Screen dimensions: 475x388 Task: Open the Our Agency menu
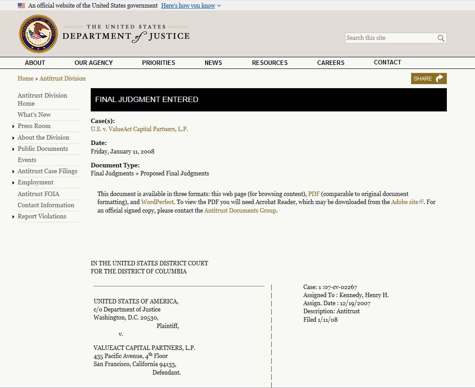click(93, 63)
